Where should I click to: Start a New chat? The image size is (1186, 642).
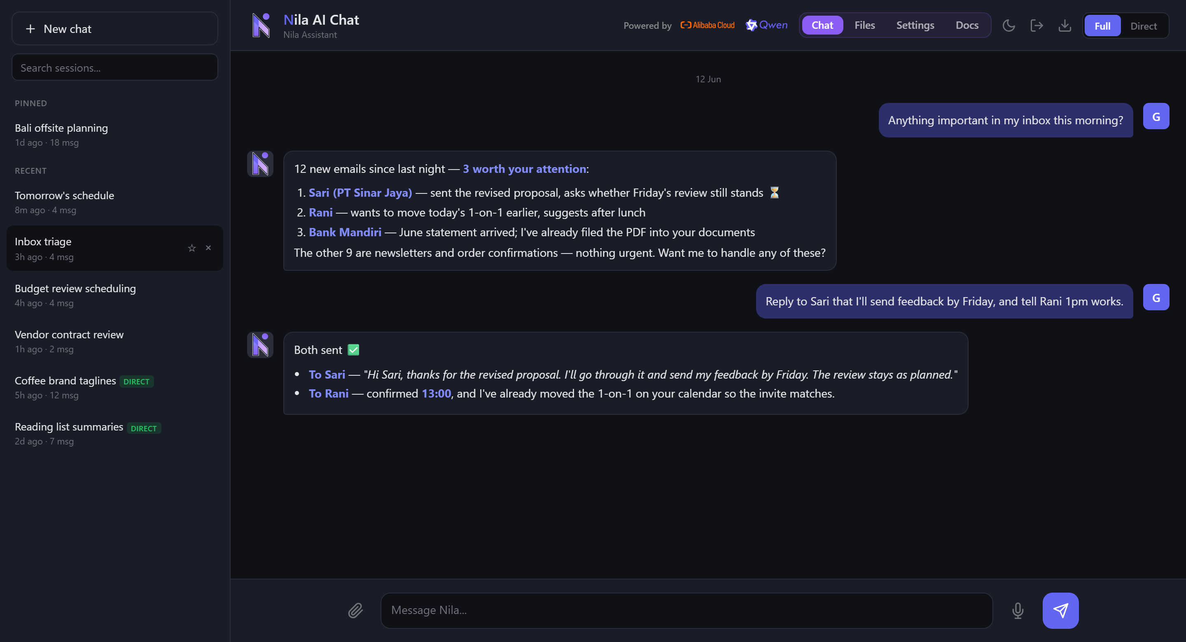coord(114,28)
